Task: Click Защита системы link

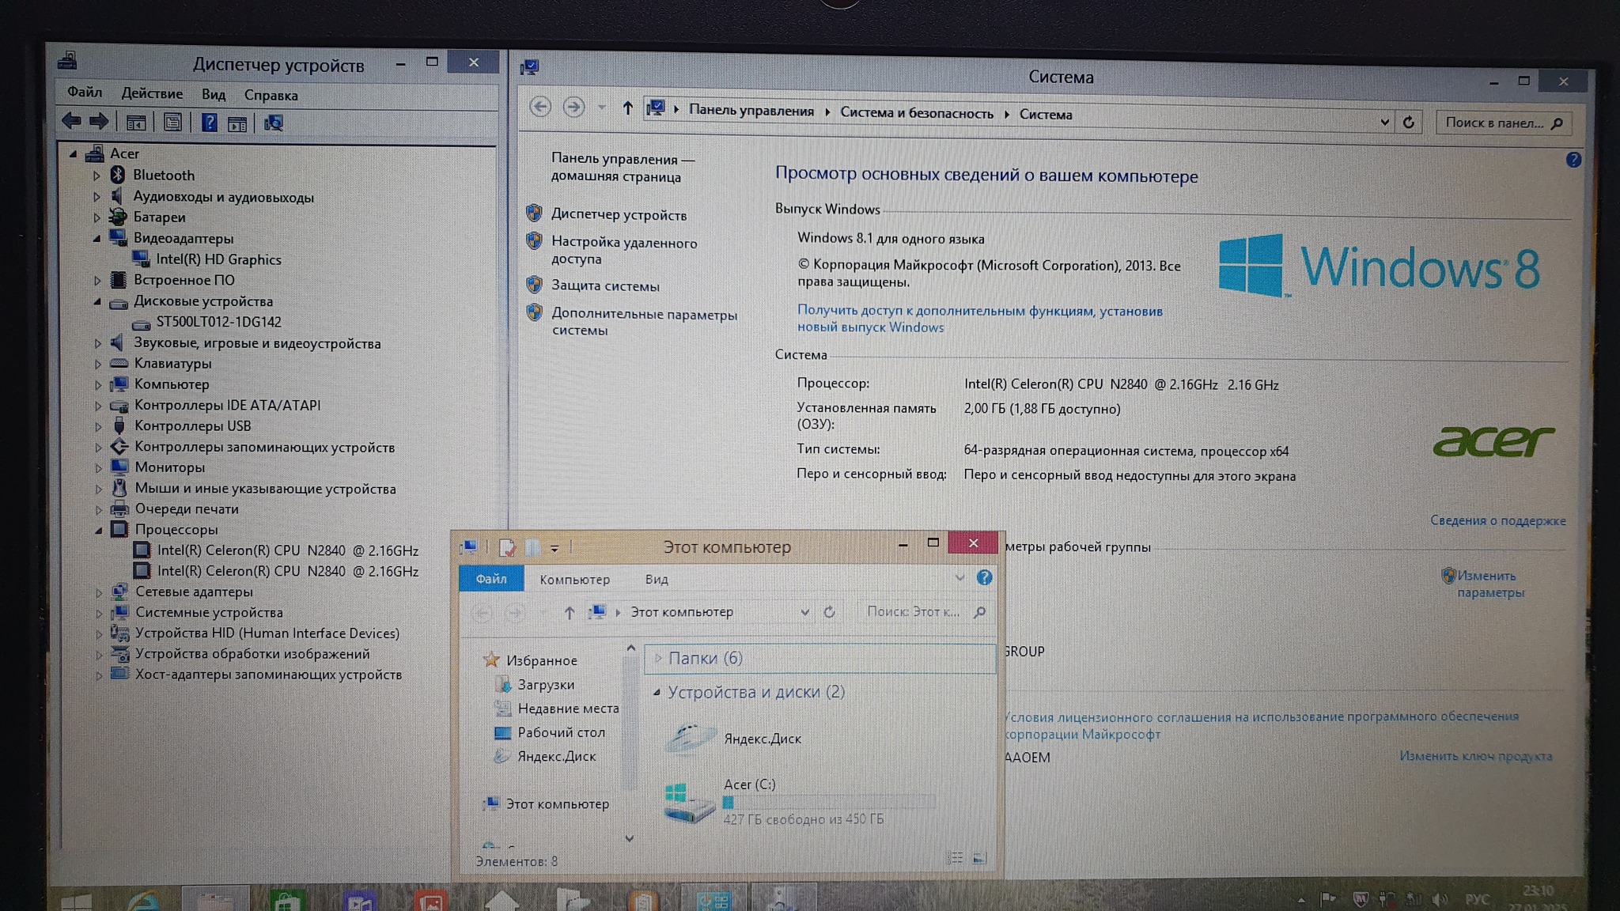Action: (605, 286)
